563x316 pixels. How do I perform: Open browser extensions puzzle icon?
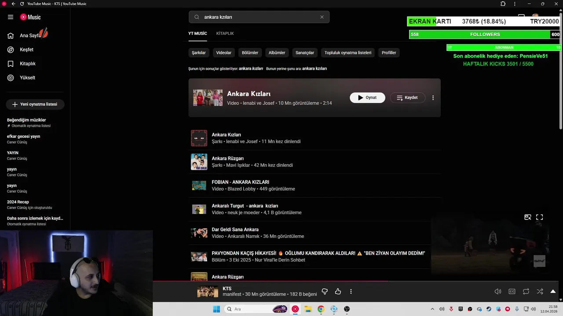[x=503, y=4]
